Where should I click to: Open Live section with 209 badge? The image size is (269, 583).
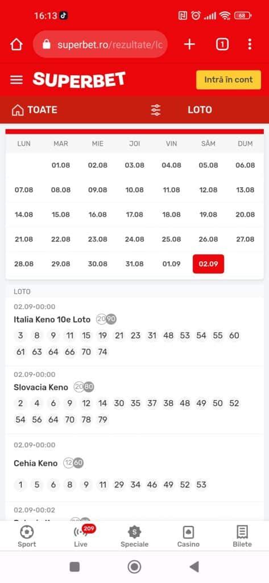click(81, 536)
